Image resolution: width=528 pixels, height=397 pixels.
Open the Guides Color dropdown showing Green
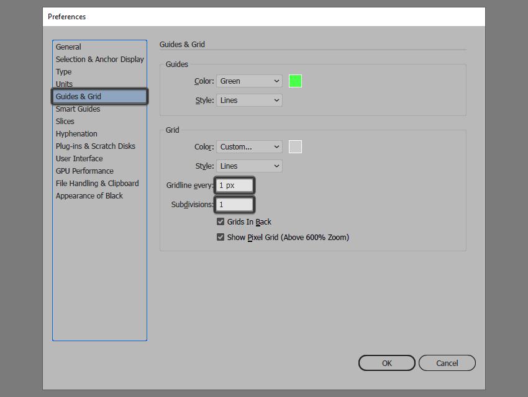click(x=249, y=81)
